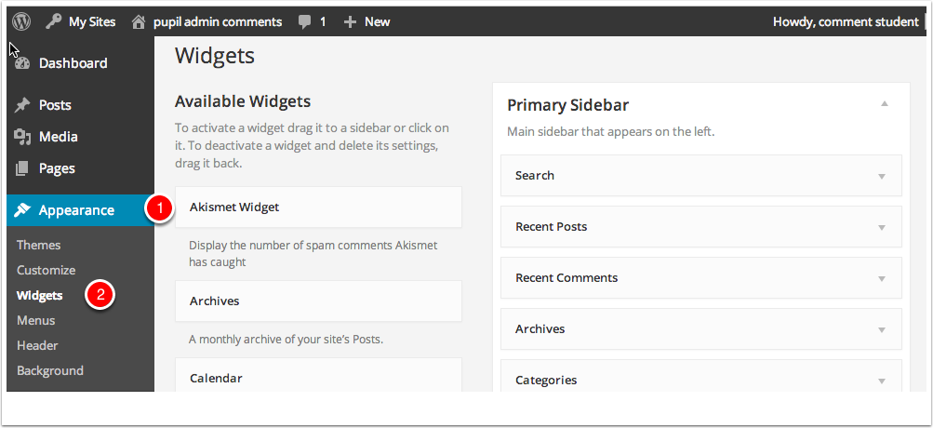933x428 pixels.
Task: Click the My Sites key icon
Action: click(54, 21)
